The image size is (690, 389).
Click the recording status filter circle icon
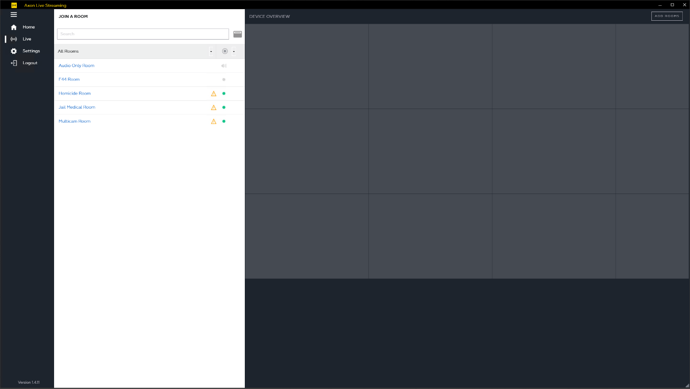point(225,51)
